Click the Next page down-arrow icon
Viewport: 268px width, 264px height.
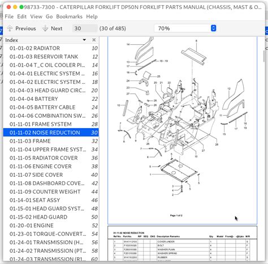tap(45, 28)
